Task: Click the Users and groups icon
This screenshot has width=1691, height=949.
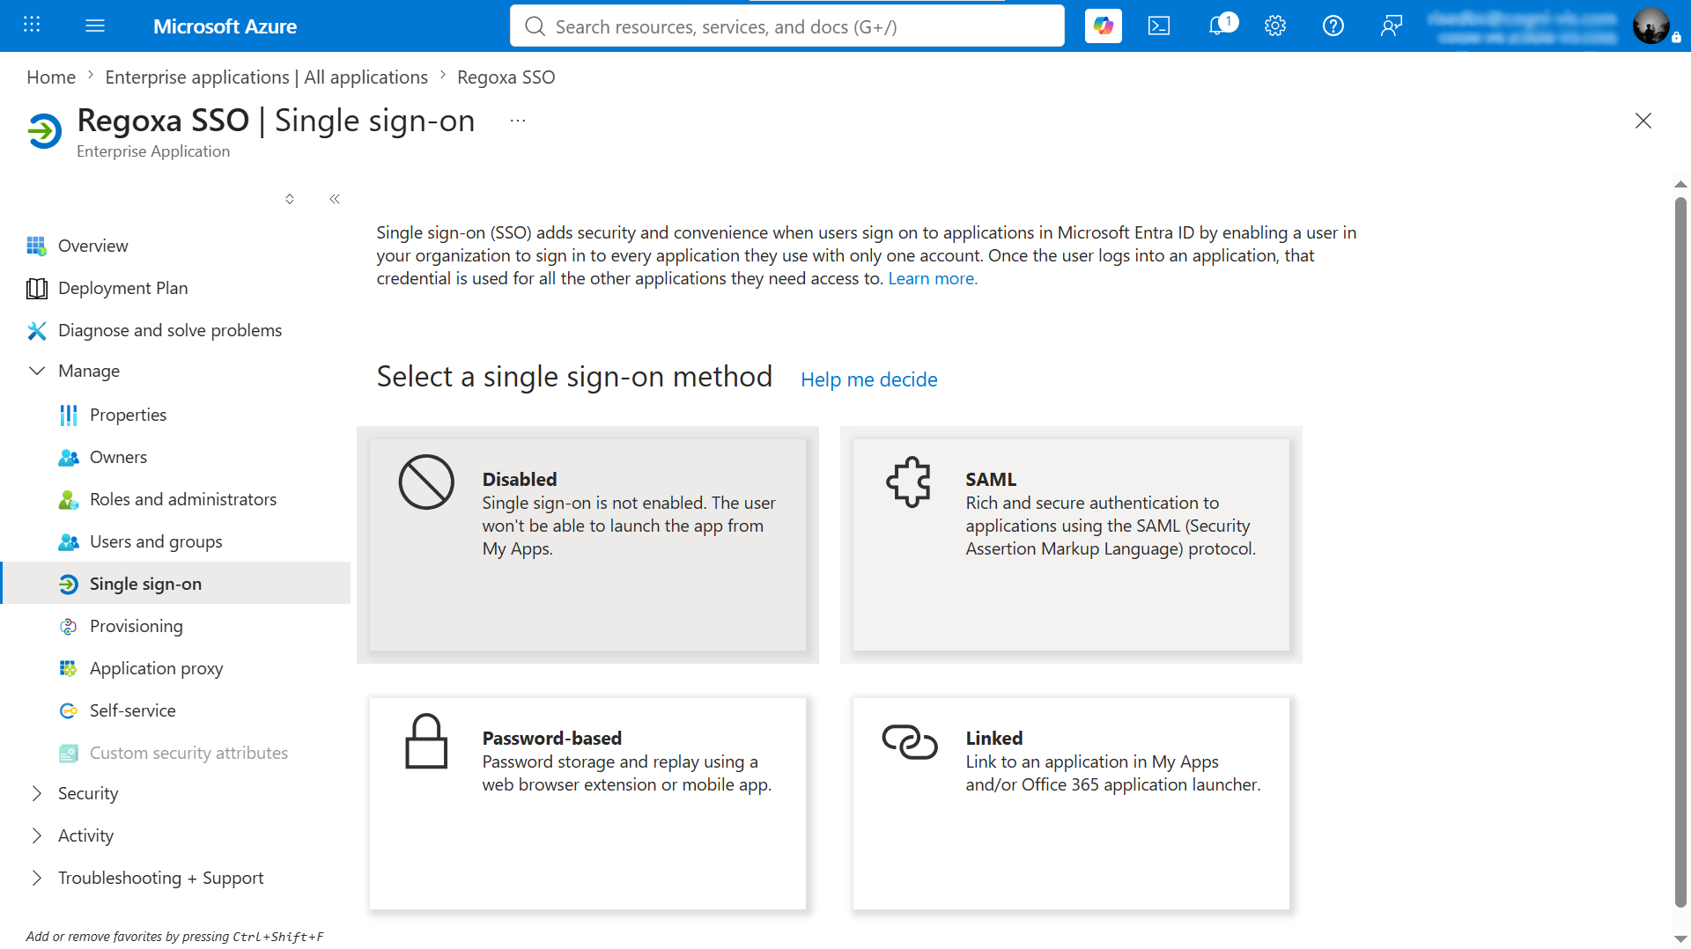Action: tap(69, 541)
